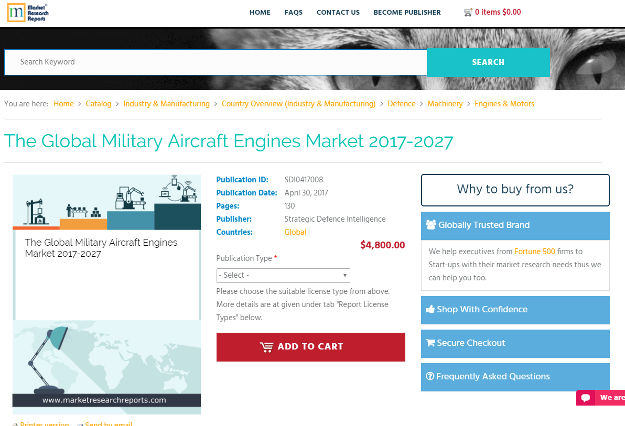Click the Market Research Reports logo
Image resolution: width=625 pixels, height=426 pixels.
click(28, 13)
